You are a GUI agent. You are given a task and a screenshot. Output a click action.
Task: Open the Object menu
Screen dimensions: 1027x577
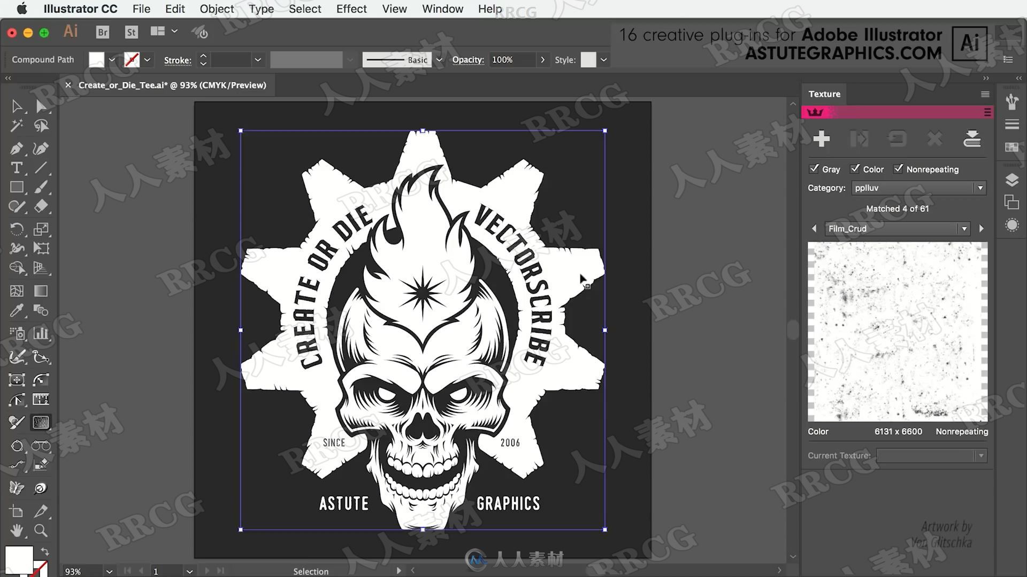pyautogui.click(x=217, y=9)
